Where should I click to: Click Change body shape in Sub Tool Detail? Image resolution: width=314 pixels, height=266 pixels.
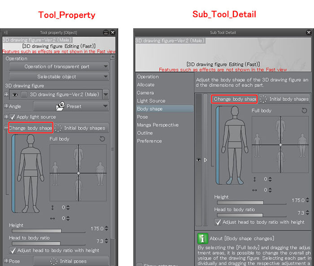pos(234,99)
